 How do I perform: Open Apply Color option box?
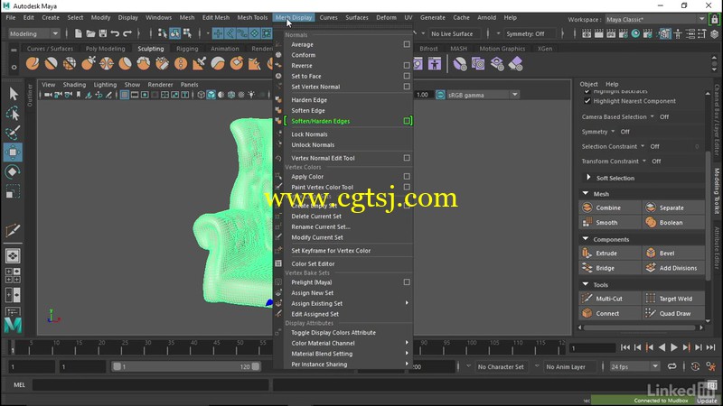point(407,176)
